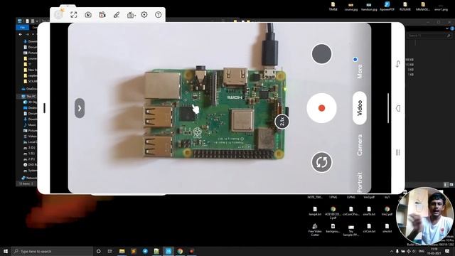Switch the phone camera with flip icon
Image resolution: width=455 pixels, height=256 pixels.
(321, 162)
